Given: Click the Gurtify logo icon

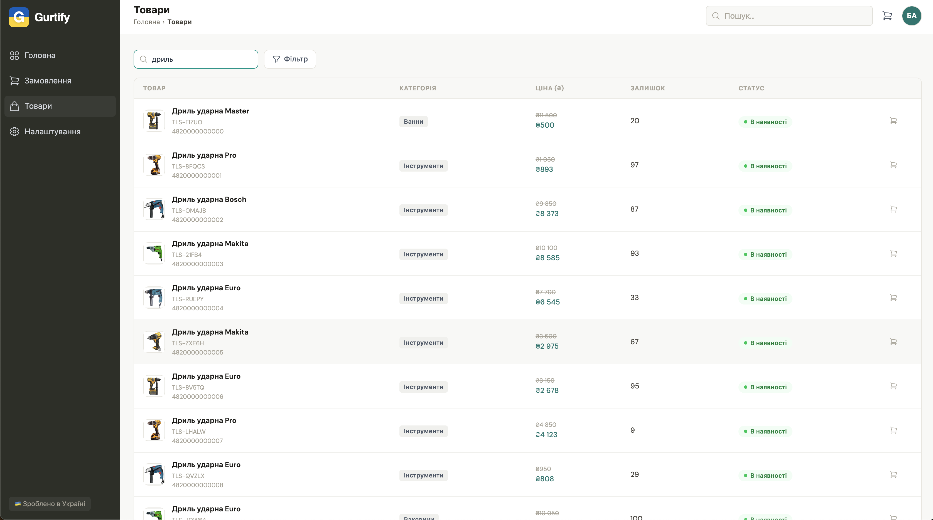Looking at the screenshot, I should pos(19,17).
